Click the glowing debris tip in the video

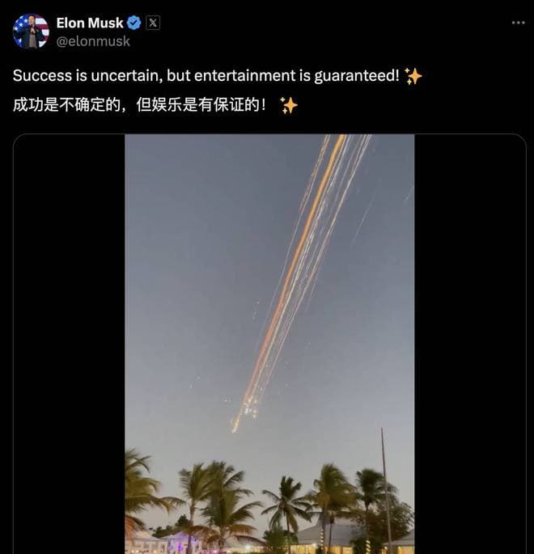[235, 424]
